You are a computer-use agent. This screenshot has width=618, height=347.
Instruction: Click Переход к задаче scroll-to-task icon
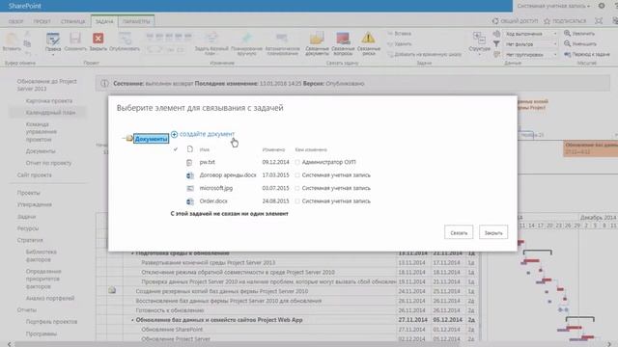(568, 54)
